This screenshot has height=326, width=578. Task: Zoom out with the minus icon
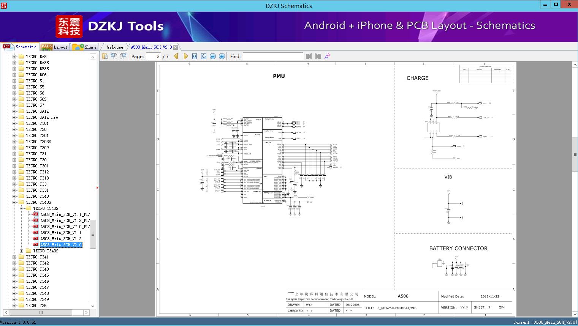point(213,56)
